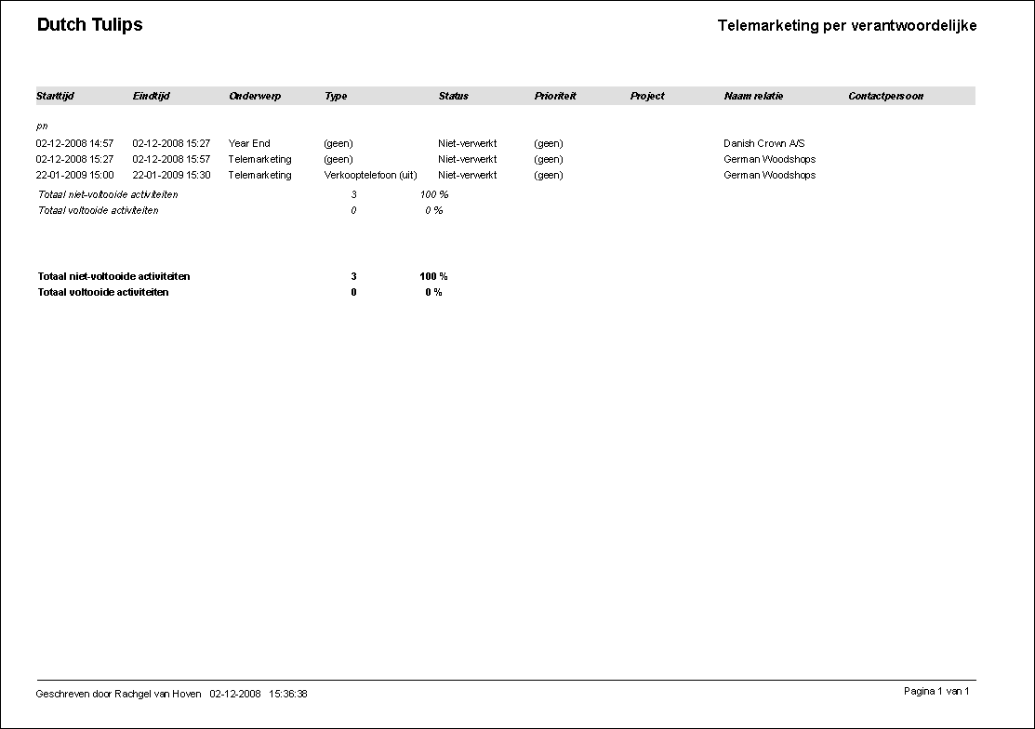
Task: Click end time '02-12-2008 15:57'
Action: pyautogui.click(x=171, y=160)
